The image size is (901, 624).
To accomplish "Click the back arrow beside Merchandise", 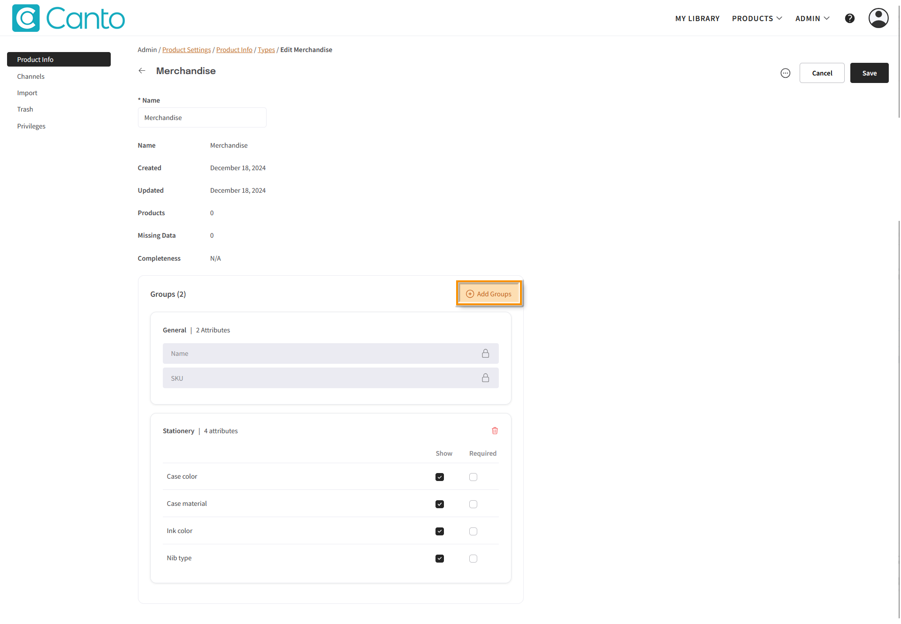I will (142, 71).
